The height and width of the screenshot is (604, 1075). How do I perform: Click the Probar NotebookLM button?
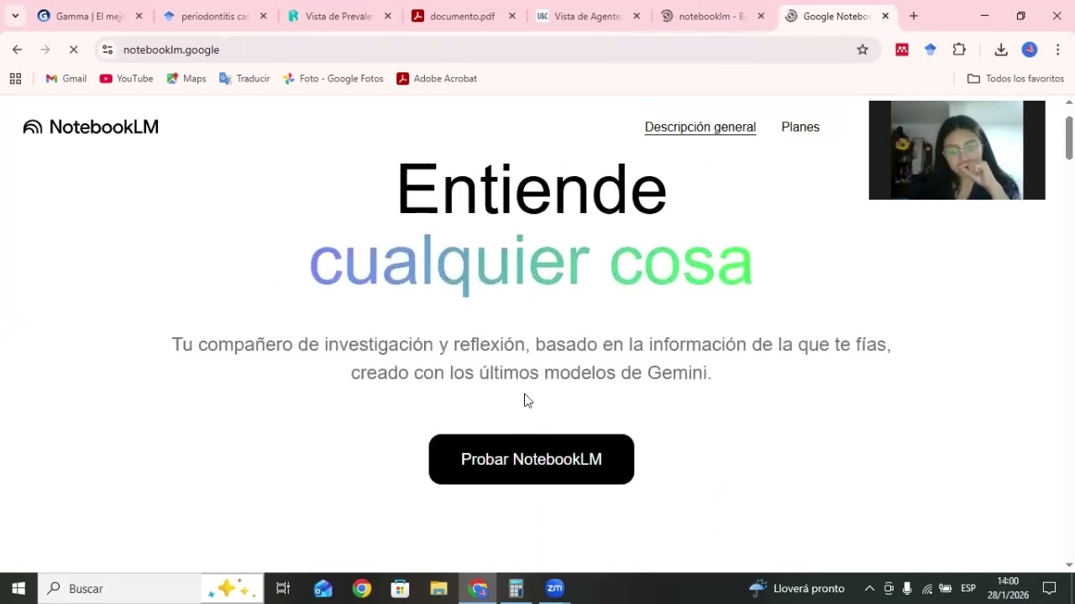click(x=531, y=459)
